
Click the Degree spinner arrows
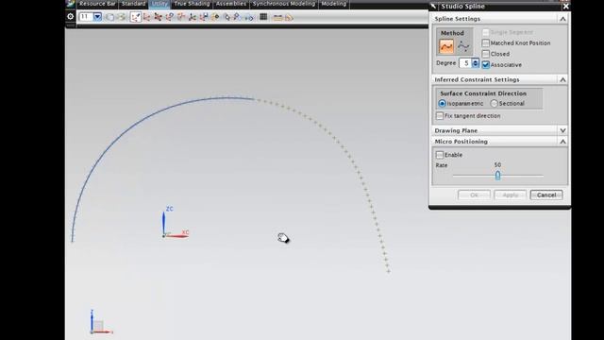pyautogui.click(x=476, y=63)
